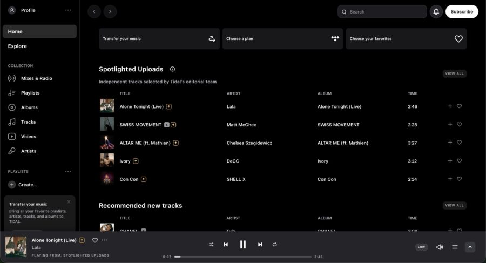
Task: Open the play queue icon
Action: [455, 247]
